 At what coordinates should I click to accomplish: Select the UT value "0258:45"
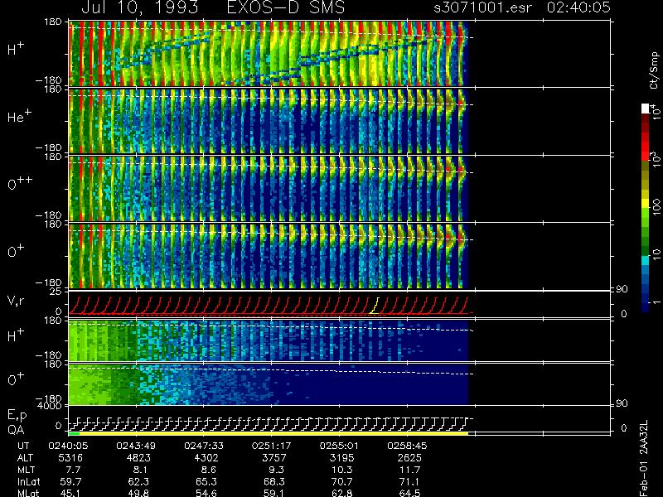tap(407, 446)
